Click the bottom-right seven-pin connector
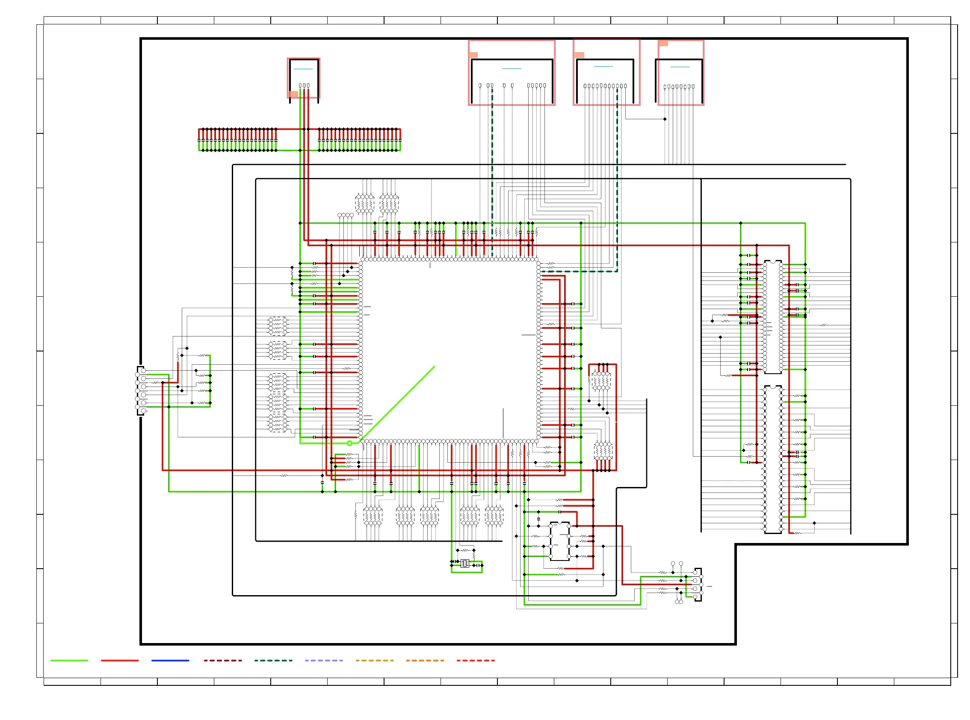The width and height of the screenshot is (970, 720). [698, 584]
